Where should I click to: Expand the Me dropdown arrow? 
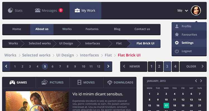pos(186,11)
